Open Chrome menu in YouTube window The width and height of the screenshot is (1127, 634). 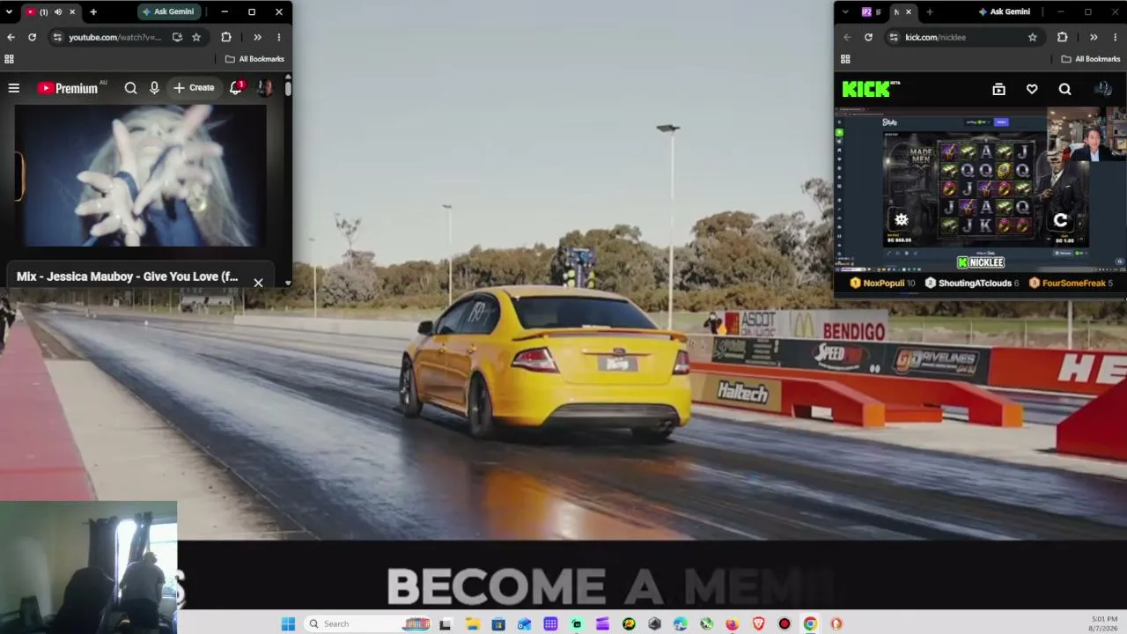[x=278, y=37]
